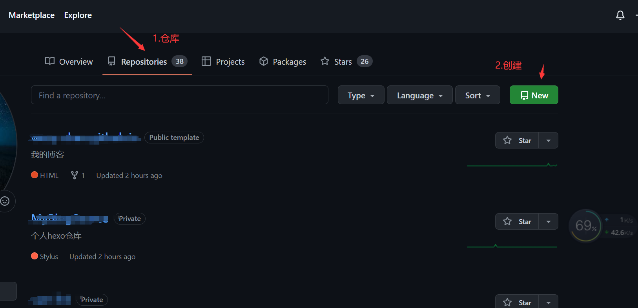
Task: Click Updated 2 hours ago under Stylus repository
Action: (x=102, y=256)
